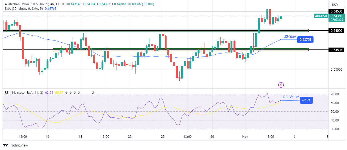Click the 30.00 RSI axis label
347x150 pixels.
tap(335, 129)
